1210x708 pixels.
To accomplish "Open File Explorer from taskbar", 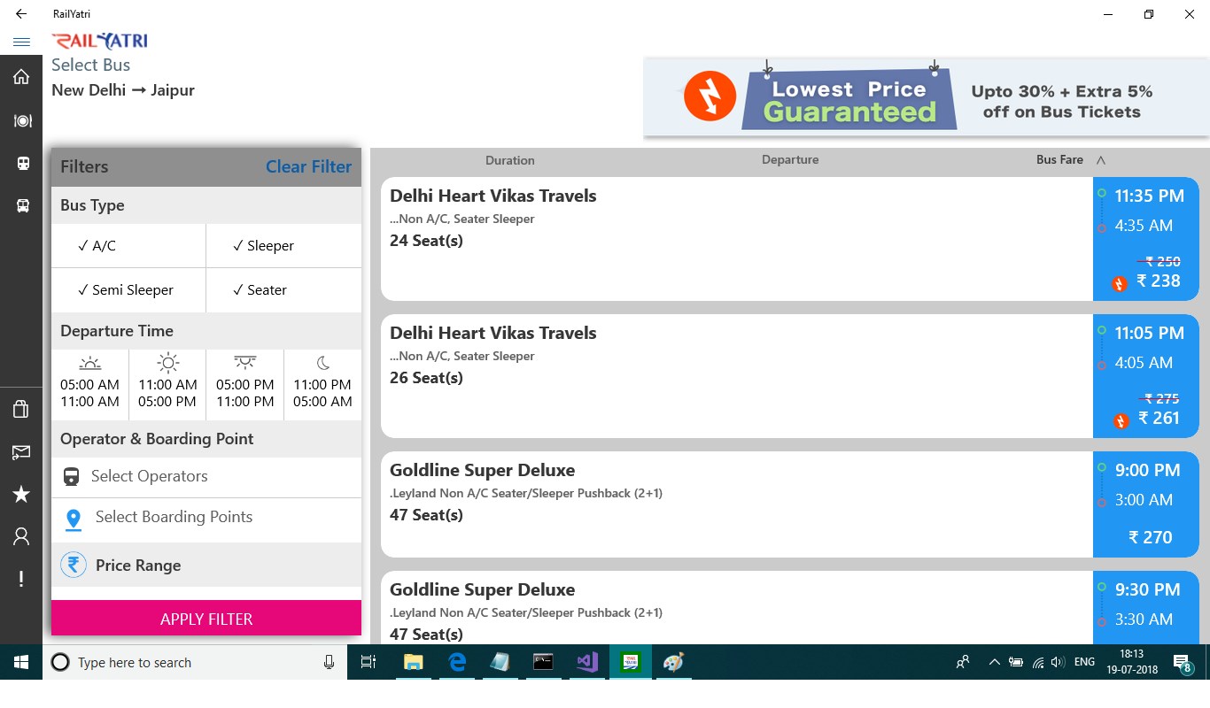I will (x=413, y=662).
